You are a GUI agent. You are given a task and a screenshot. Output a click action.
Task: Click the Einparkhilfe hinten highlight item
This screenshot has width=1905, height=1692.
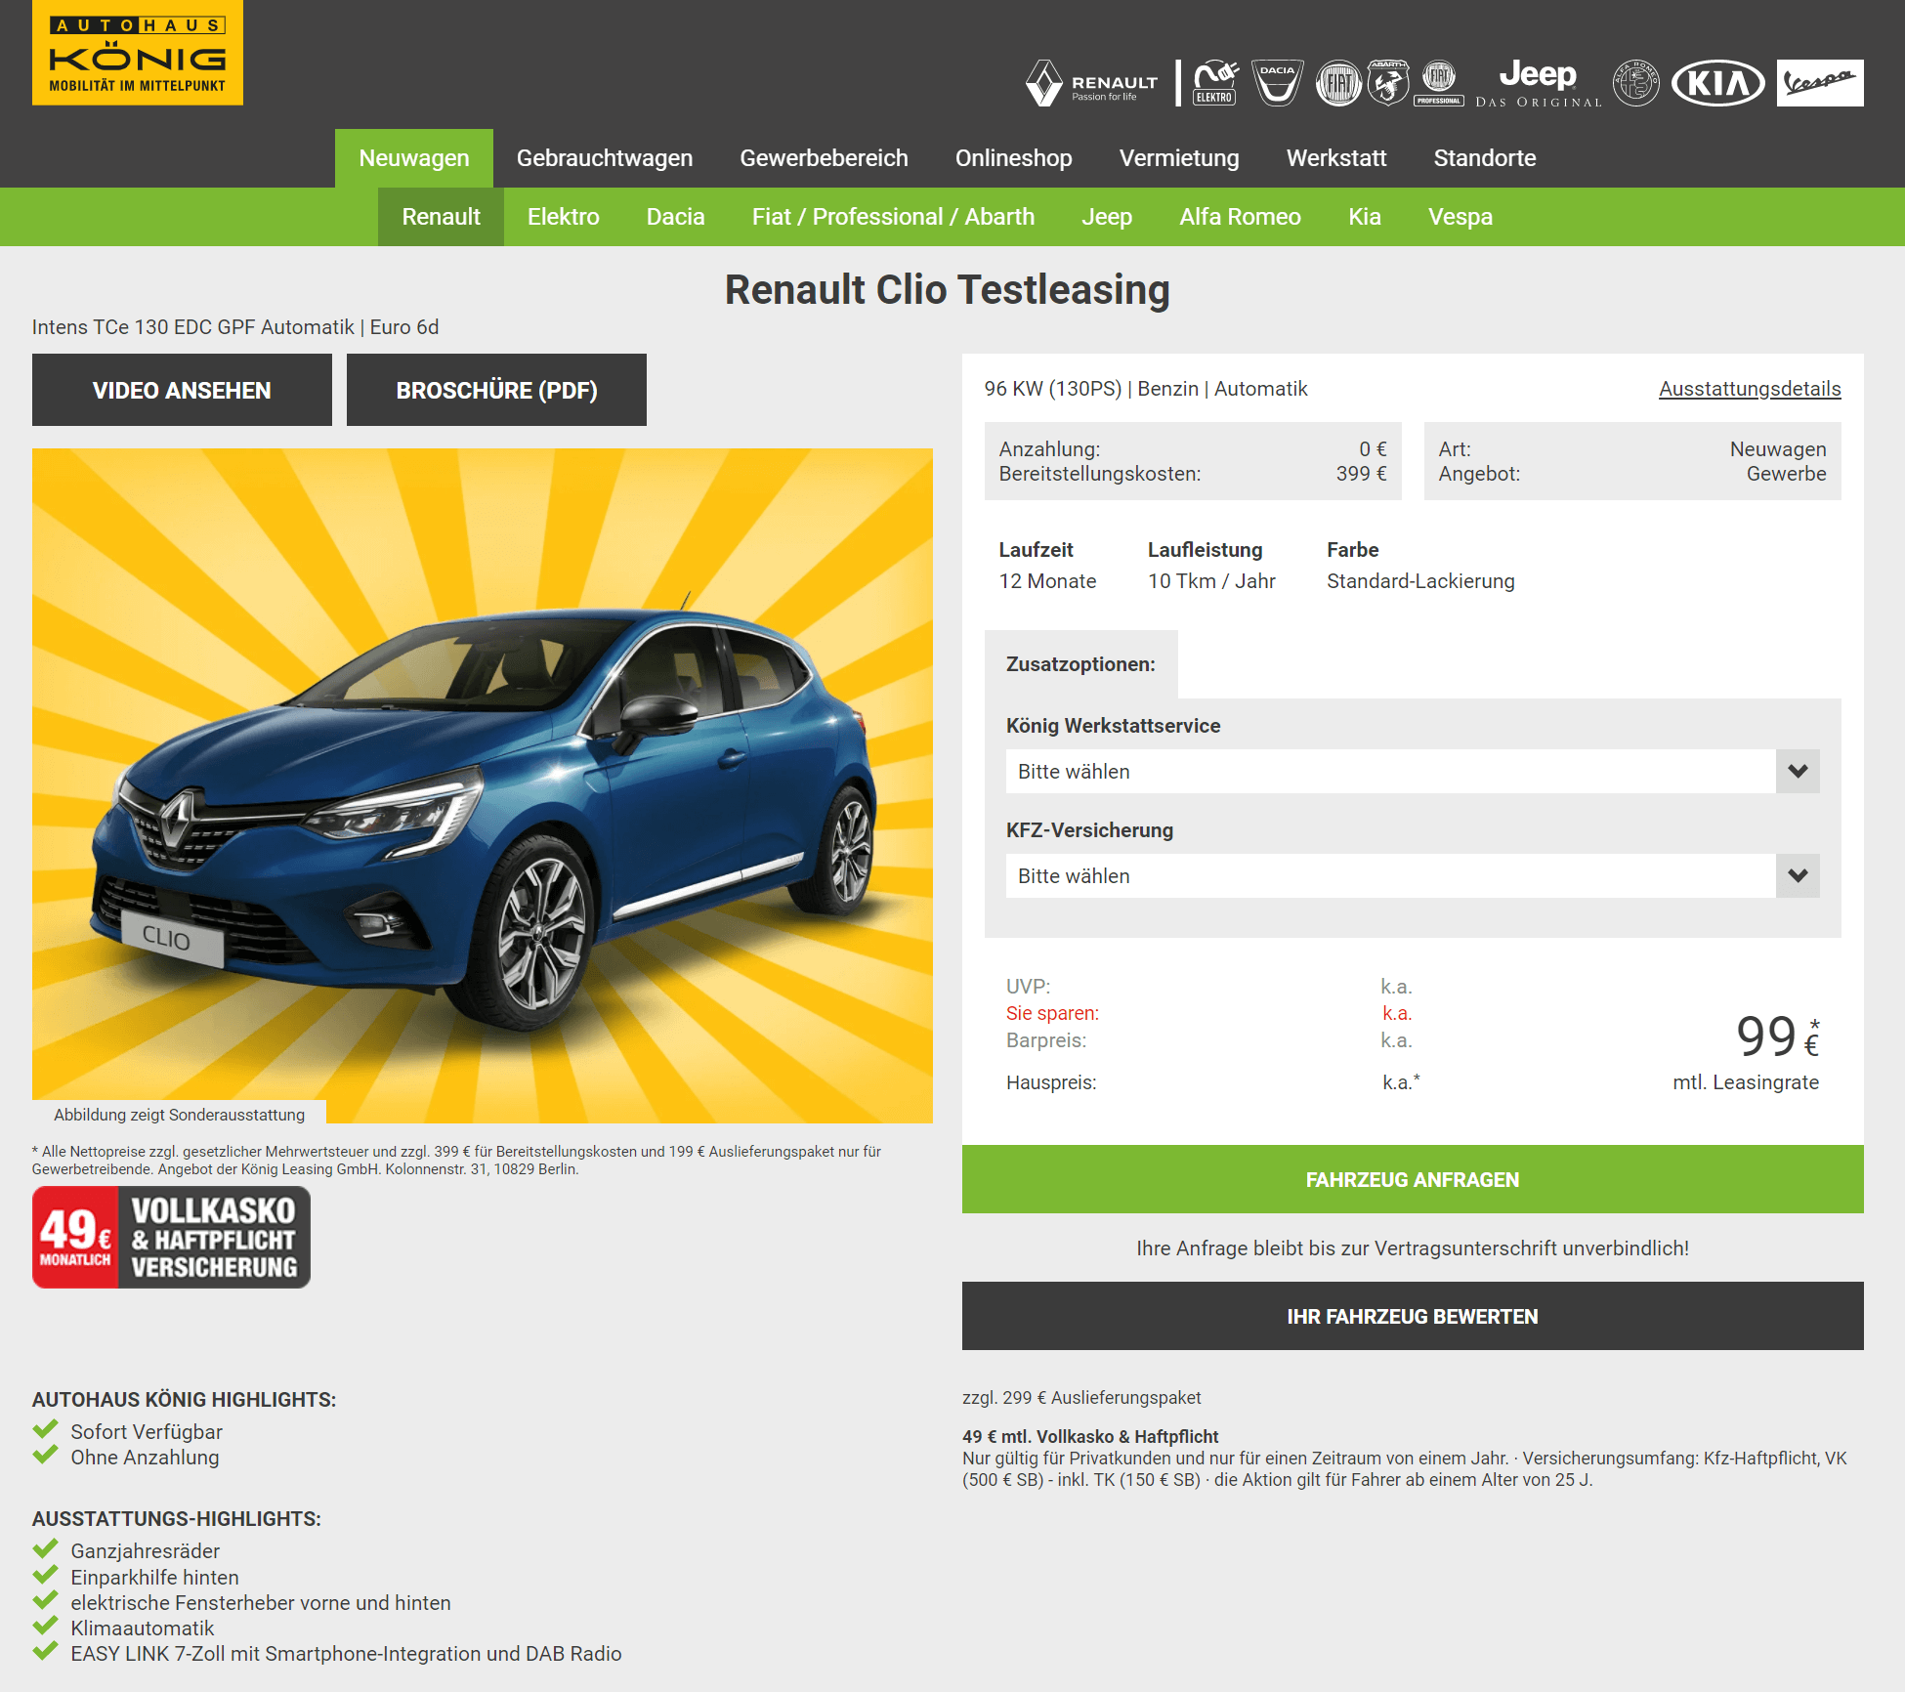point(154,1578)
